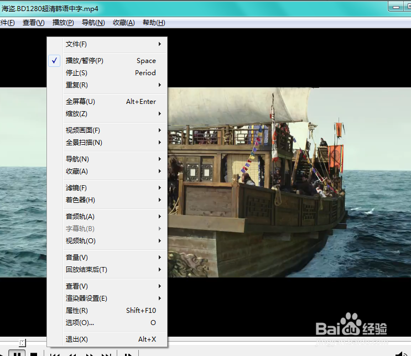Choose 停止(S) in the context menu

[x=107, y=73]
